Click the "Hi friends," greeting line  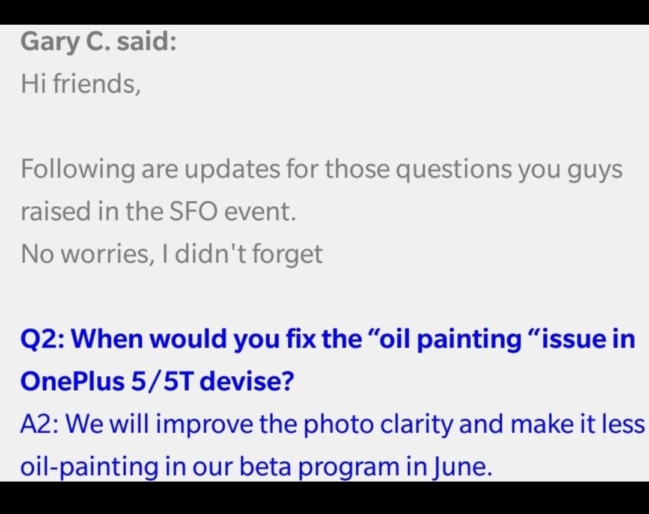(81, 84)
